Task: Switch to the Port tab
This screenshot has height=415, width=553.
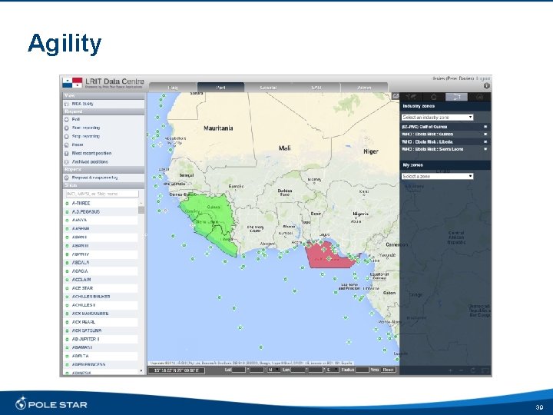Action: pos(220,87)
